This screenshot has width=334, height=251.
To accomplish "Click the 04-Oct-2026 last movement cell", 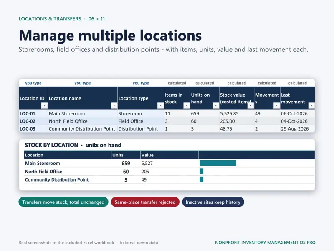I will pyautogui.click(x=298, y=121).
